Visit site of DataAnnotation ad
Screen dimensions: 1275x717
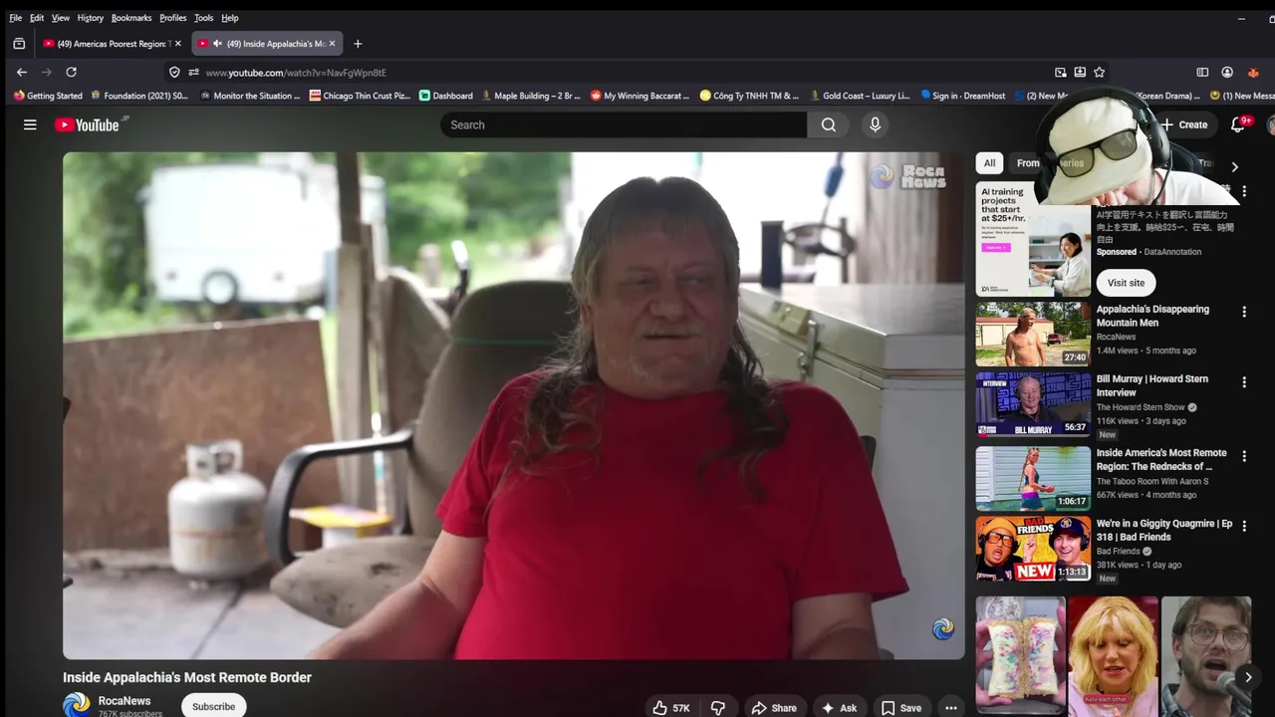click(x=1127, y=283)
